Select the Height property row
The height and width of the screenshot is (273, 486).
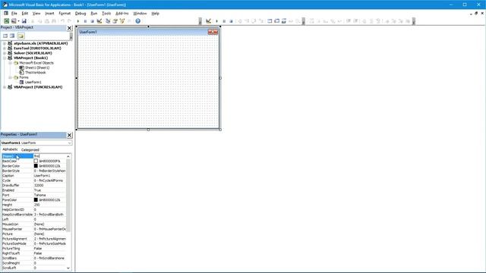click(33, 205)
